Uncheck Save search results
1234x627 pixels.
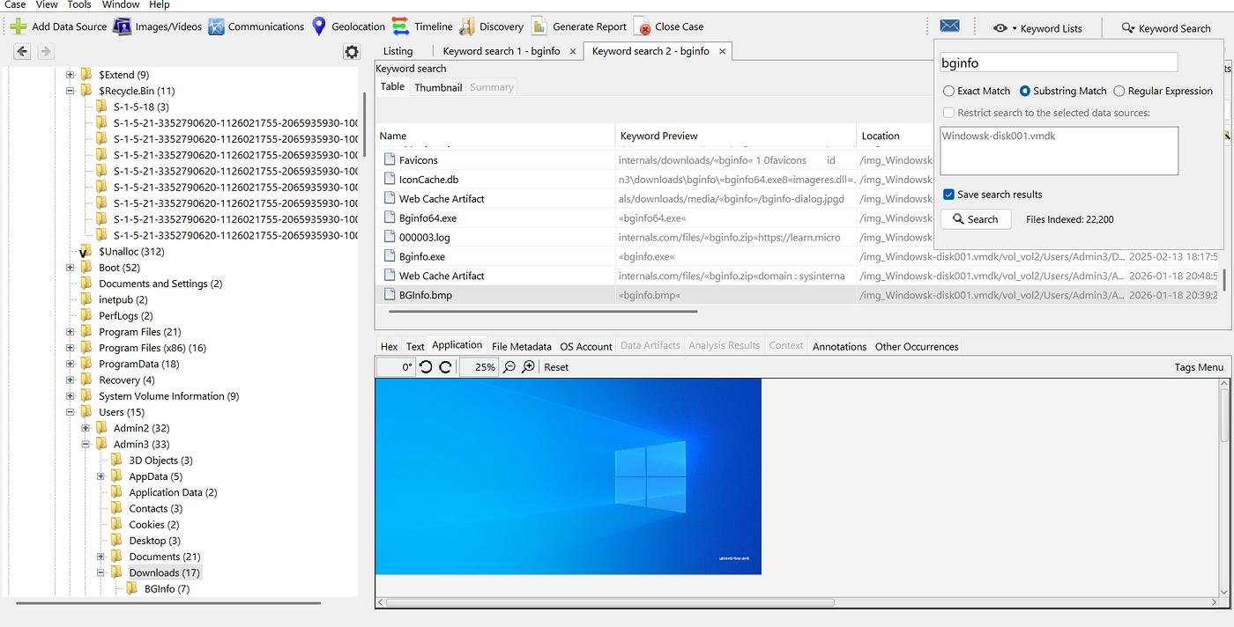948,195
